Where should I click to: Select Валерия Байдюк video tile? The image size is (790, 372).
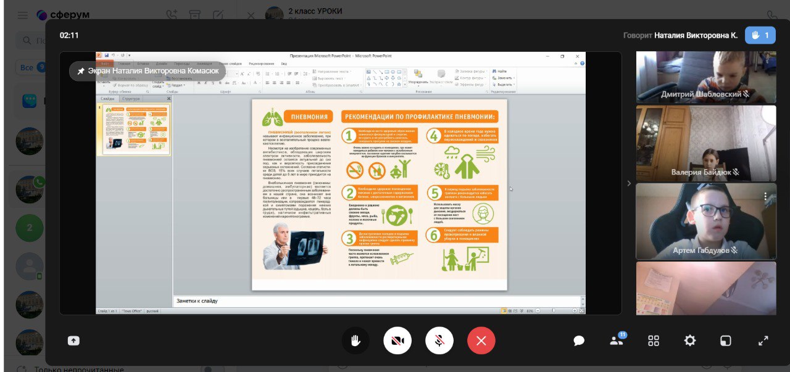[x=706, y=143]
